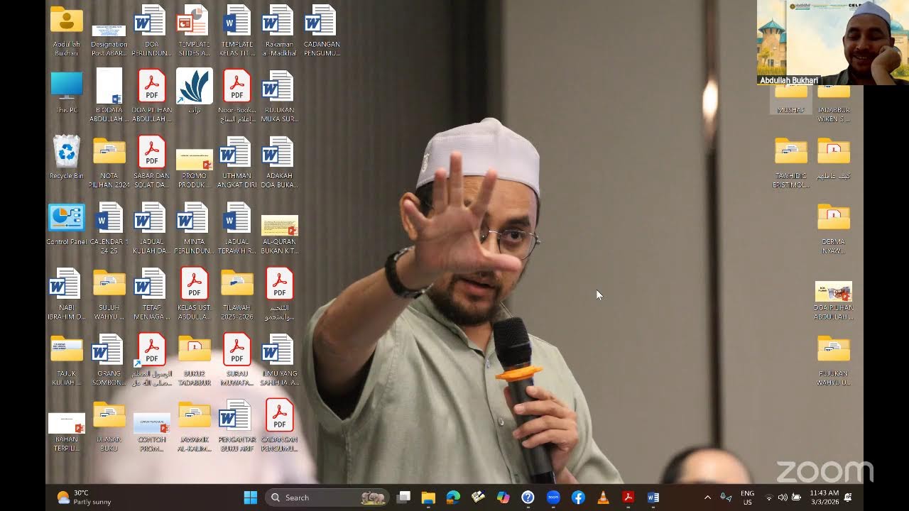The width and height of the screenshot is (909, 511).
Task: Select Abdullah Bukhari video thumbnail
Action: tap(833, 43)
